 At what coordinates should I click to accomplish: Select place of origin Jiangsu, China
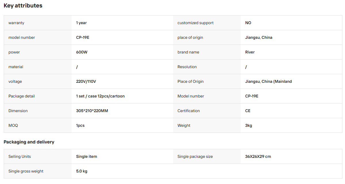[259, 37]
